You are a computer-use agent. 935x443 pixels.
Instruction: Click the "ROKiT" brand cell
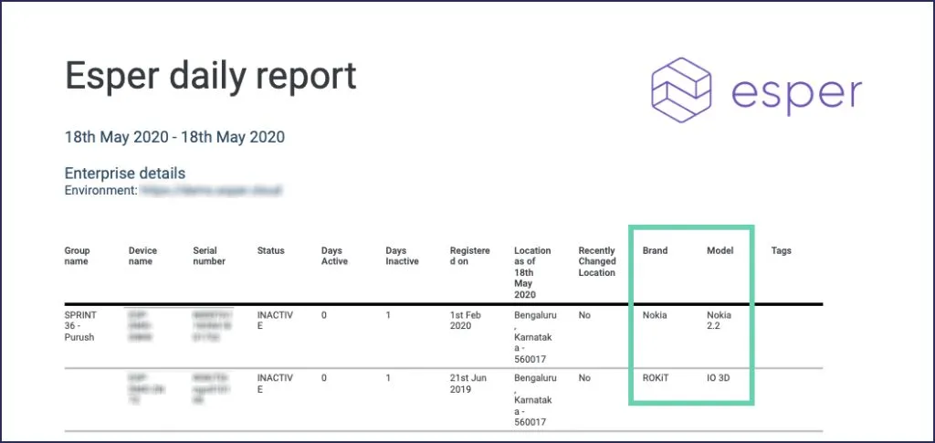[x=656, y=378]
